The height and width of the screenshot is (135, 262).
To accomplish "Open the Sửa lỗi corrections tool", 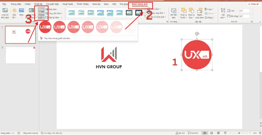I will tap(14, 13).
